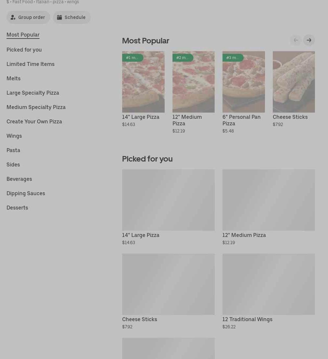Viewport: 328px width, 359px height.
Task: Select the 6" Personal Pan Pizza thumbnail
Action: [x=243, y=85]
